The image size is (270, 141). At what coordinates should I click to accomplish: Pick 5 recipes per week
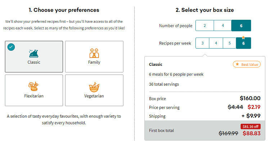[x=230, y=43]
